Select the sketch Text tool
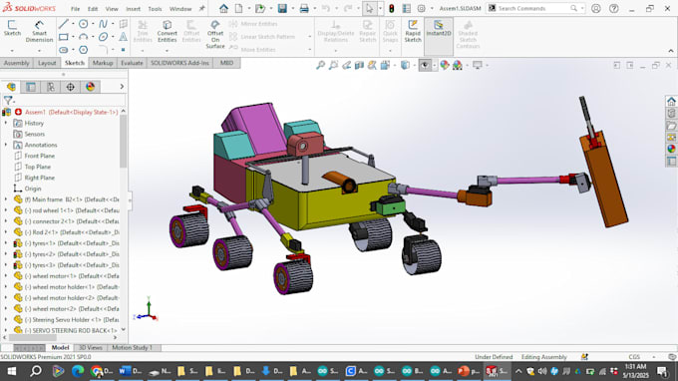The width and height of the screenshot is (678, 381). click(124, 37)
